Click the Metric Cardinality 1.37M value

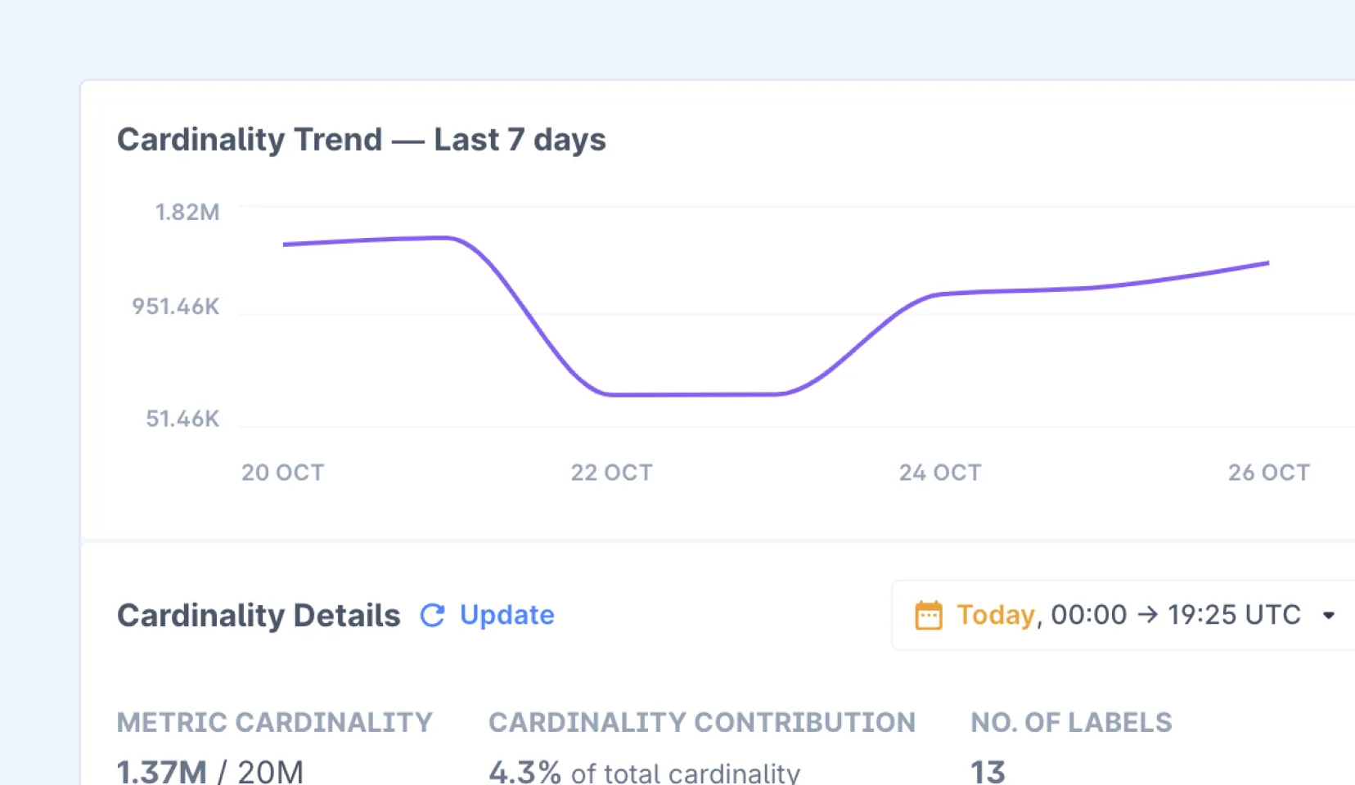(x=162, y=771)
